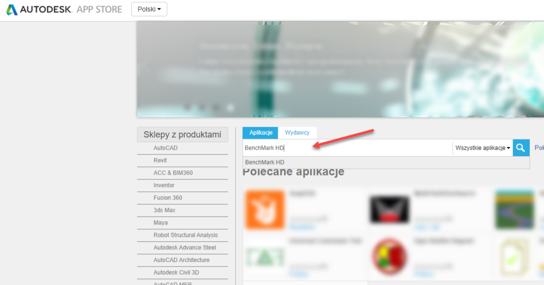Open the white and green app icon in second row

(x=265, y=257)
